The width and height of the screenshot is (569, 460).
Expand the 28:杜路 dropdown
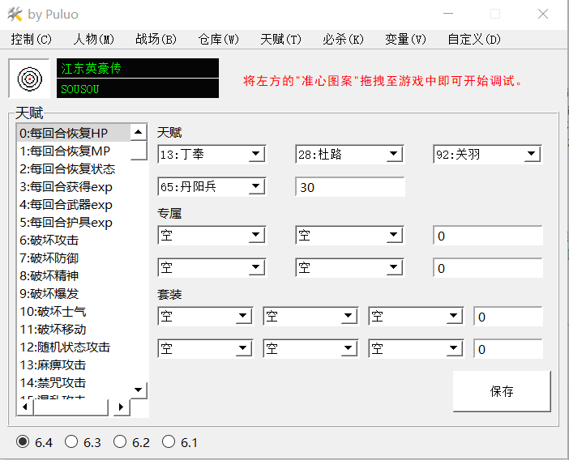click(394, 154)
